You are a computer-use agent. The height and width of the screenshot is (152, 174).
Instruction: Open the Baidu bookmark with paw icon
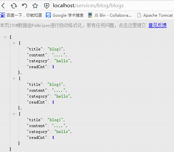point(21,15)
